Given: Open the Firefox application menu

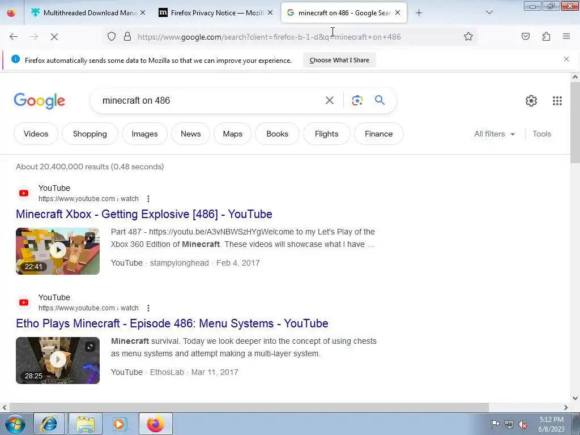Looking at the screenshot, I should coord(566,36).
